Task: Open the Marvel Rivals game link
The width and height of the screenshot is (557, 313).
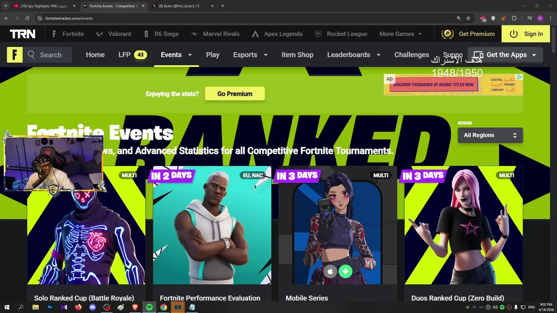Action: [215, 34]
